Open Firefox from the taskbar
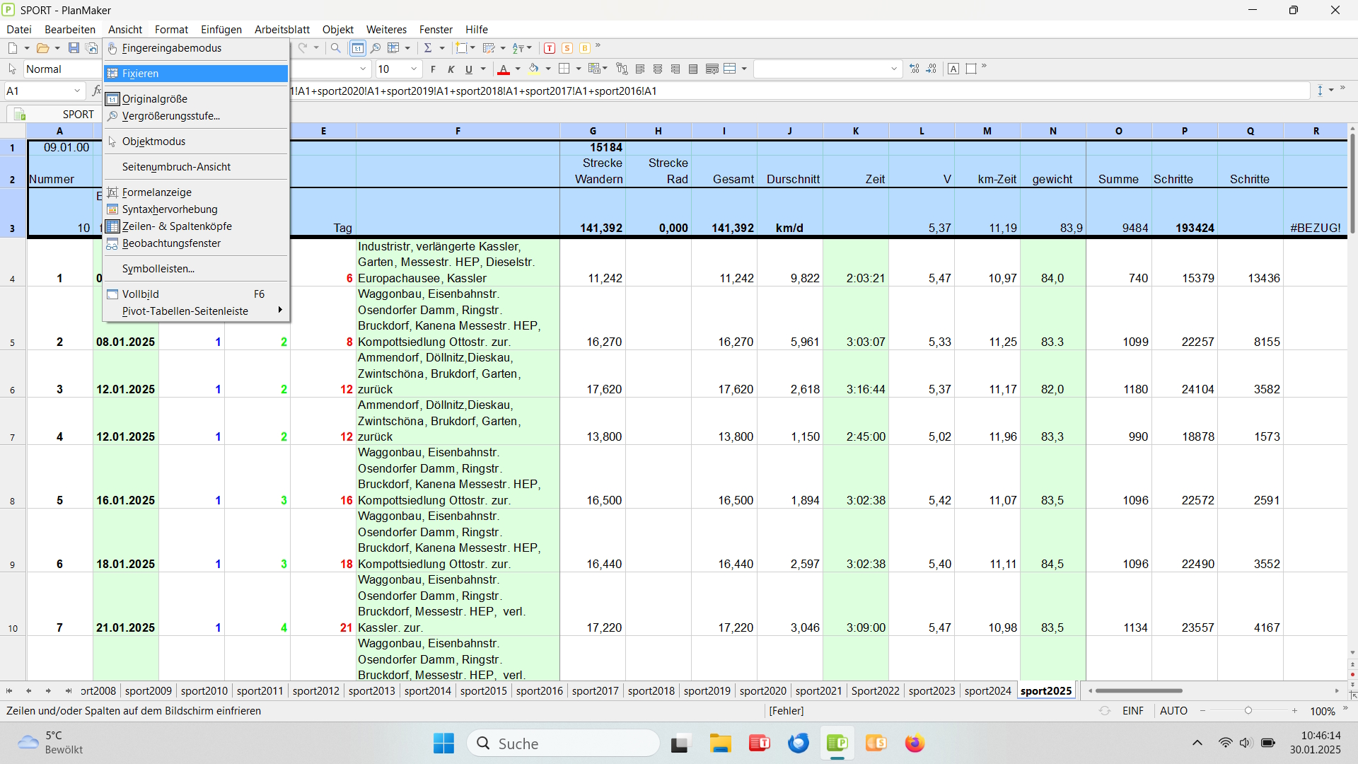 click(x=915, y=743)
